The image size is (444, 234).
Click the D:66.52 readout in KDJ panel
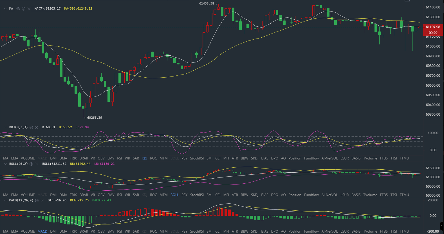65,127
